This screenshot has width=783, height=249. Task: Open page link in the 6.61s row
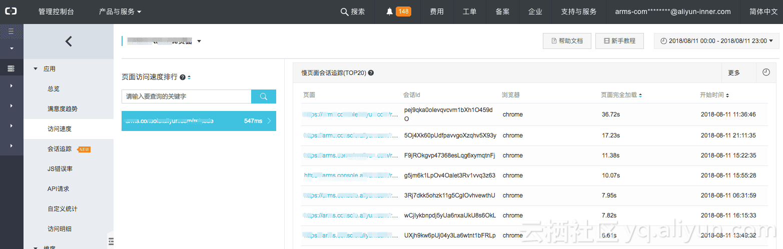click(x=351, y=235)
